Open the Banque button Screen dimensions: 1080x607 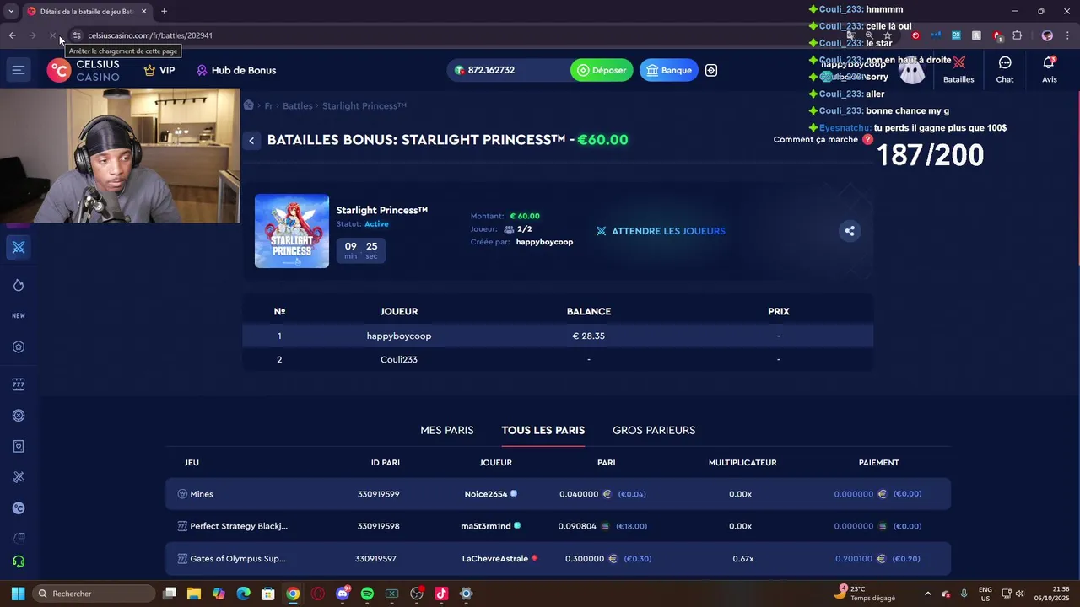coord(668,70)
